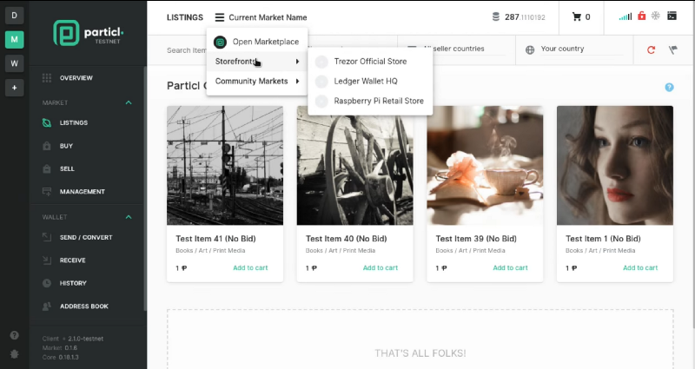
Task: Open settings gear in bottom sidebar
Action: pyautogui.click(x=14, y=354)
